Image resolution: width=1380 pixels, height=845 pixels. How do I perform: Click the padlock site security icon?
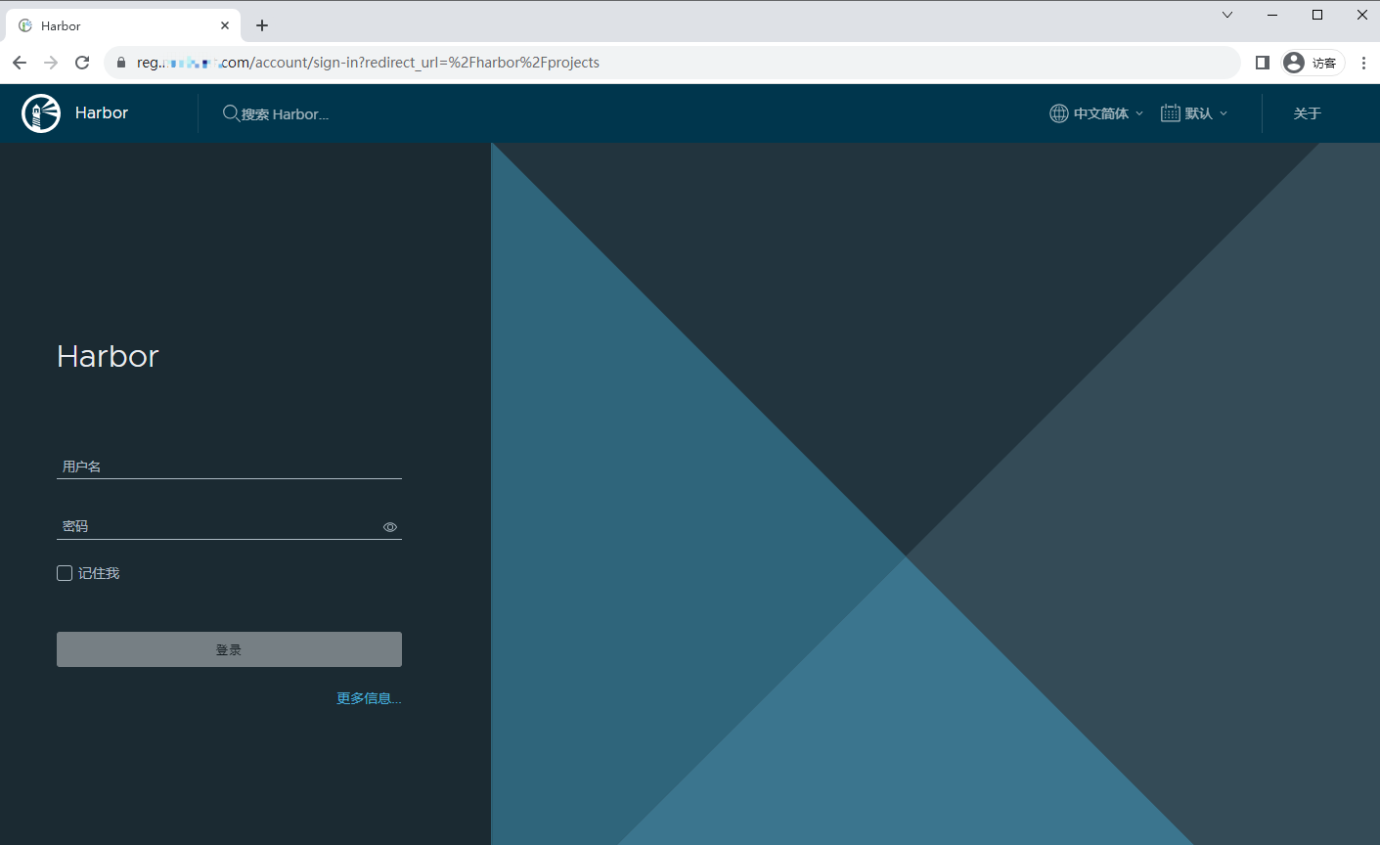(121, 63)
